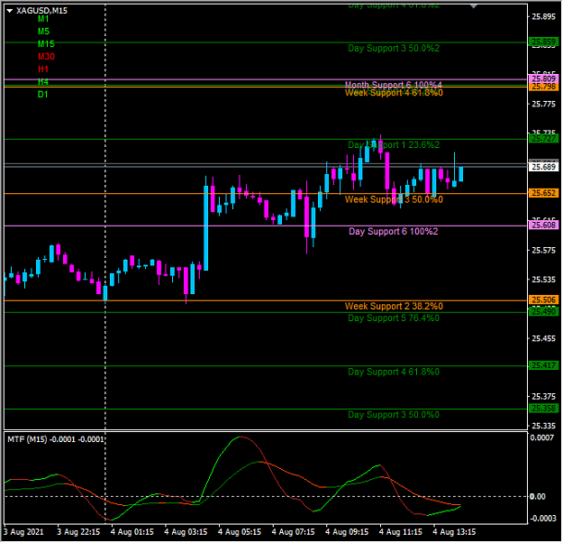The height and width of the screenshot is (543, 563).
Task: Select the Day Support 4 61.8%0 label
Action: (394, 372)
